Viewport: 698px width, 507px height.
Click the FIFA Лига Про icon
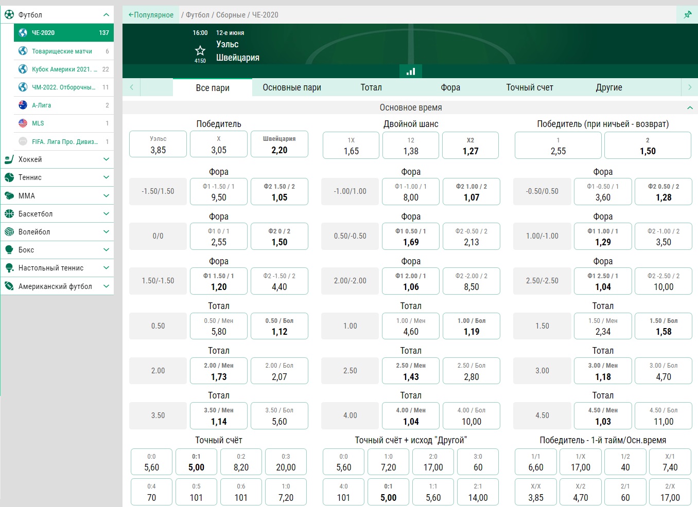click(23, 141)
